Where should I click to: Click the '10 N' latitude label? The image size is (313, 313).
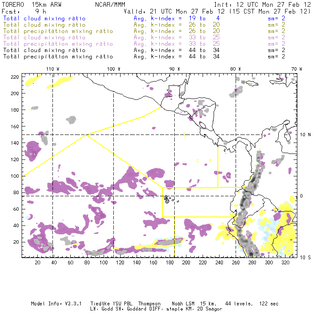click(x=305, y=135)
